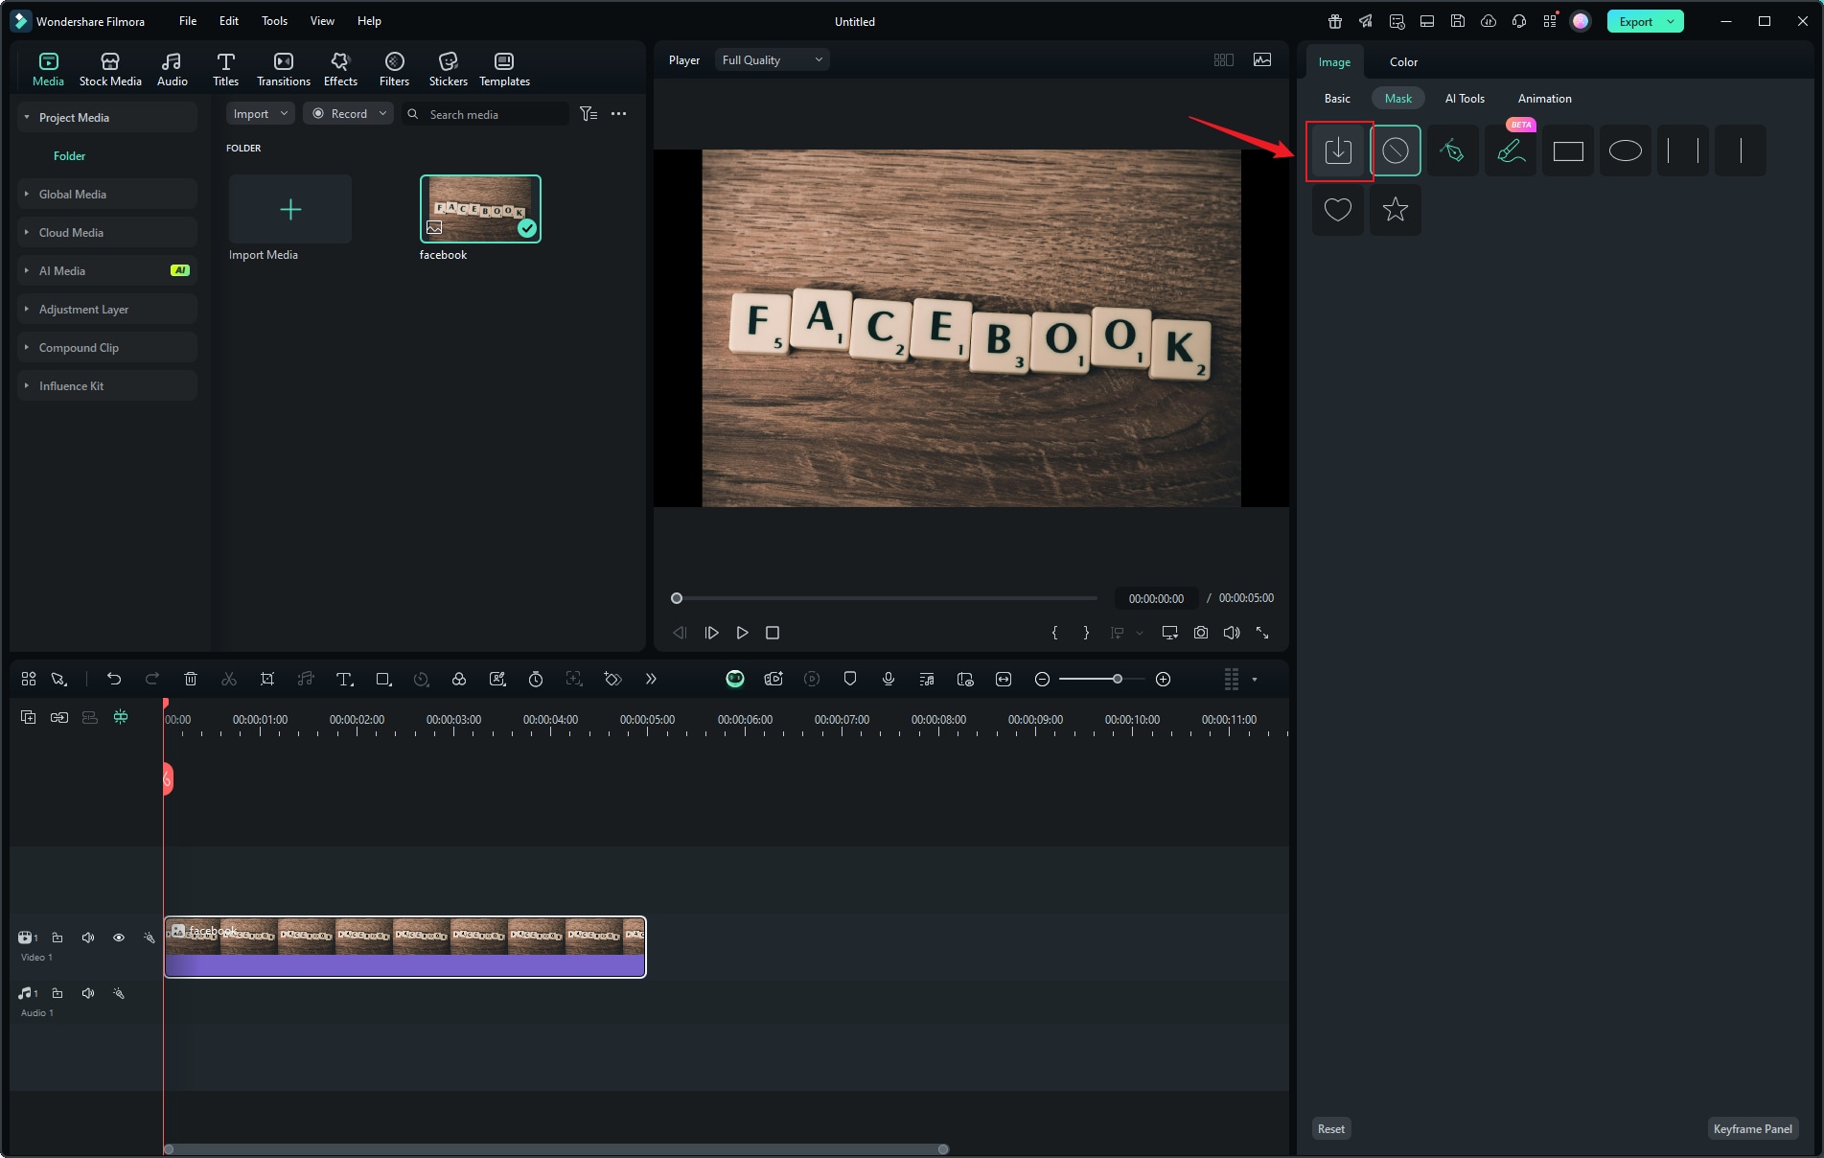The image size is (1824, 1158).
Task: Select the star mask shape
Action: [1395, 209]
